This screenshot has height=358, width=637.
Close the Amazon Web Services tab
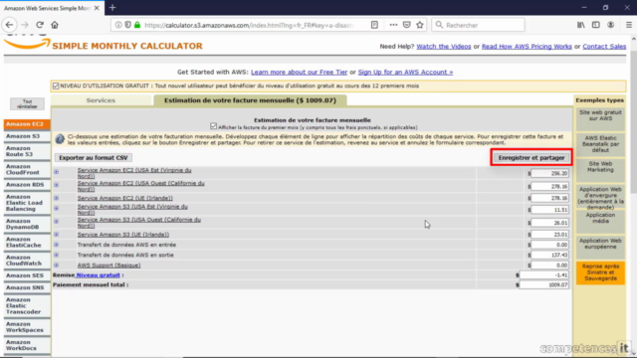(x=97, y=8)
